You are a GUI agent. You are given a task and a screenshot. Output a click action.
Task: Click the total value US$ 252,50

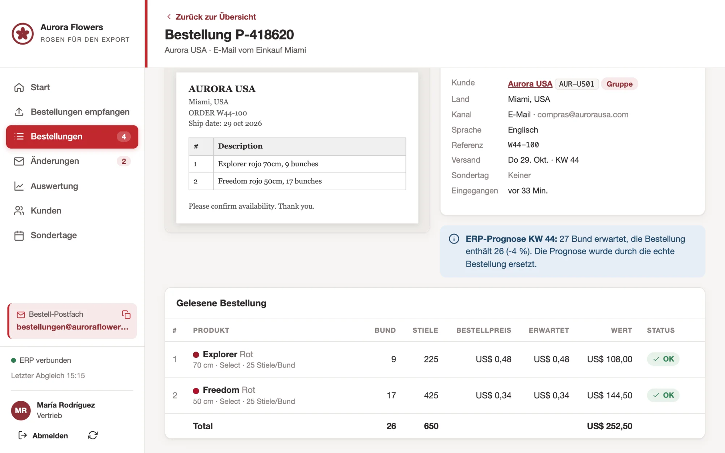(x=609, y=426)
